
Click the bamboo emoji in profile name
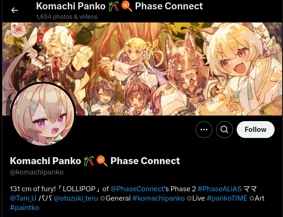click(89, 161)
